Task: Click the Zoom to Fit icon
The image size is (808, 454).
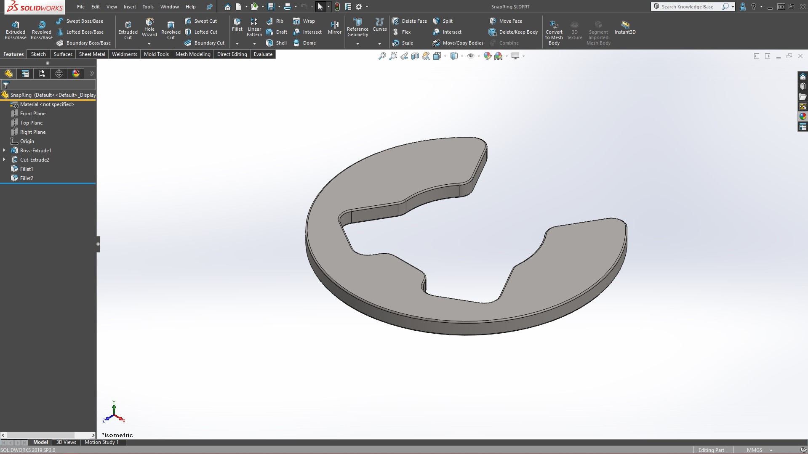Action: [x=382, y=56]
